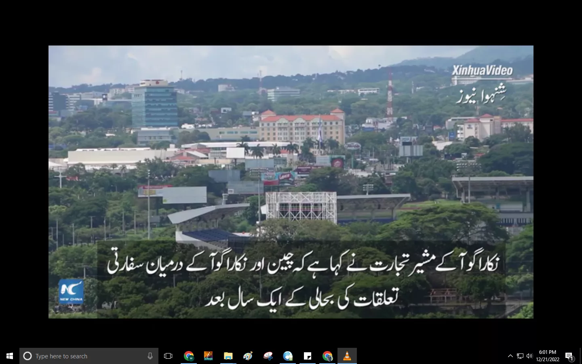The width and height of the screenshot is (582, 364).
Task: Open the black-and-white note app on taskbar
Action: click(308, 356)
